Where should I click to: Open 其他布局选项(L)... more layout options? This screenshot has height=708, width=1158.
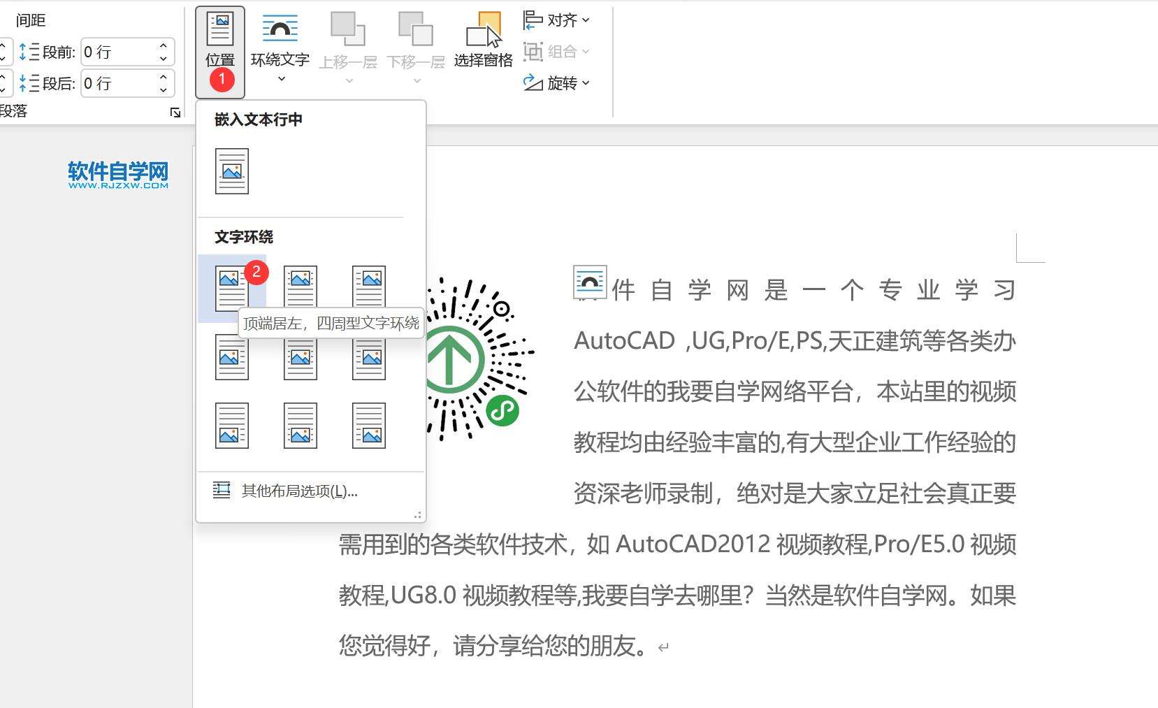pos(311,491)
